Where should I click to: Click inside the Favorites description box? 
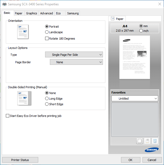coord(135,120)
